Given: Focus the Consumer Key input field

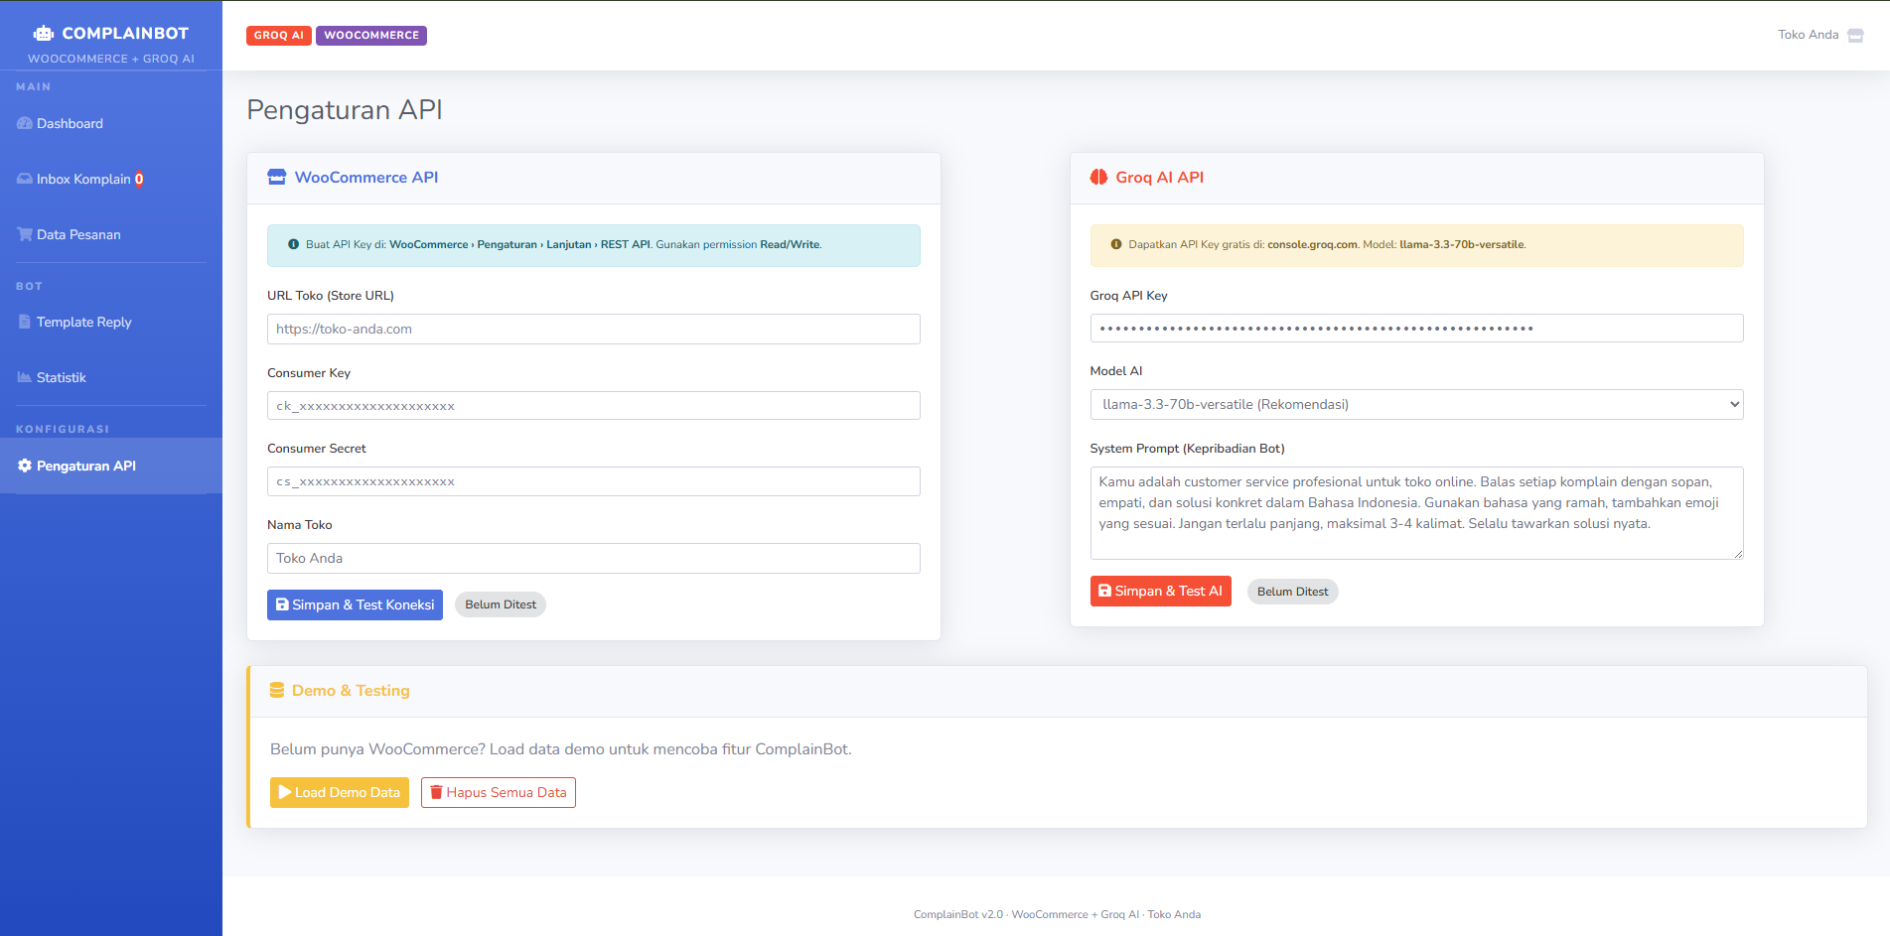Looking at the screenshot, I should pyautogui.click(x=594, y=405).
